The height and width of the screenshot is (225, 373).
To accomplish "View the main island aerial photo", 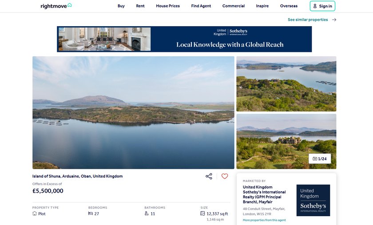I will [x=134, y=112].
